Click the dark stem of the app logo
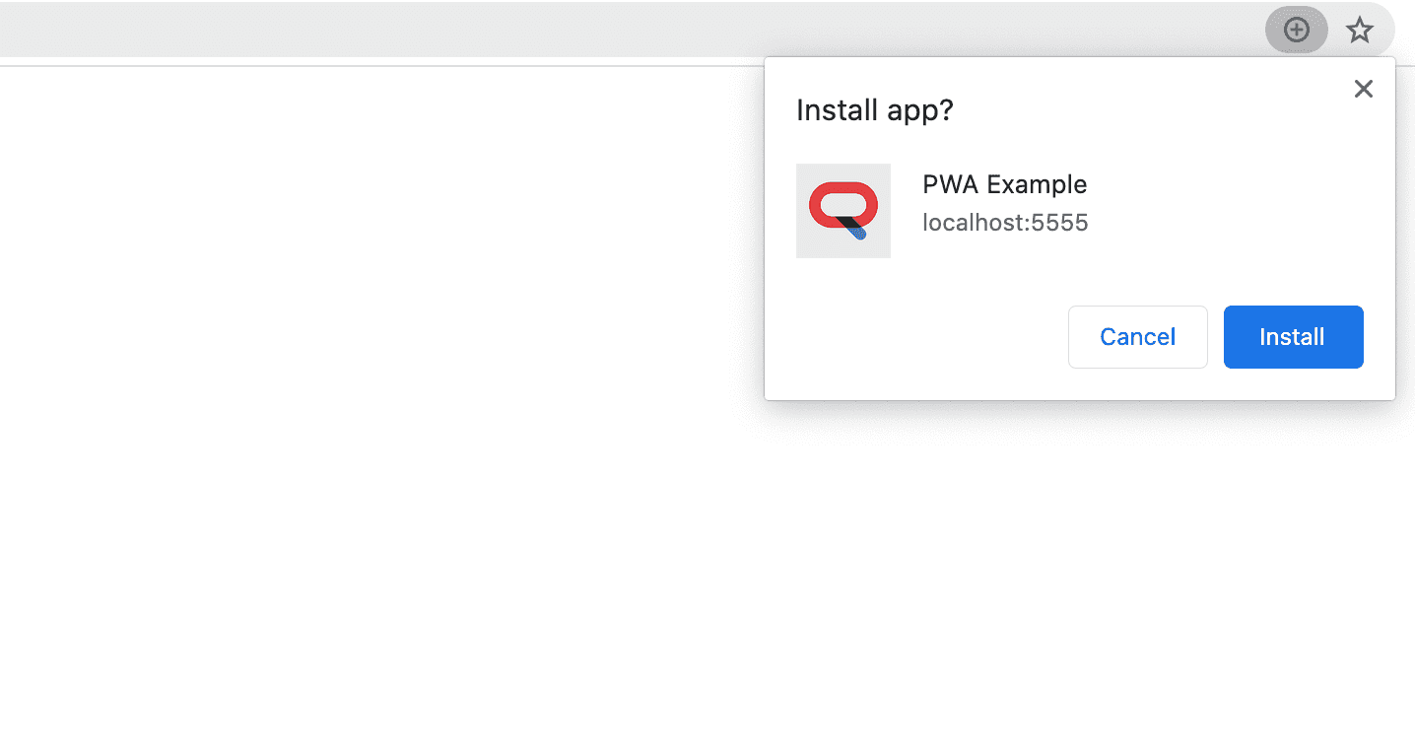1415x753 pixels. 845,226
